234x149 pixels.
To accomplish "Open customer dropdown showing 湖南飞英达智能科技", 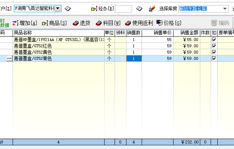I will 58,9.
